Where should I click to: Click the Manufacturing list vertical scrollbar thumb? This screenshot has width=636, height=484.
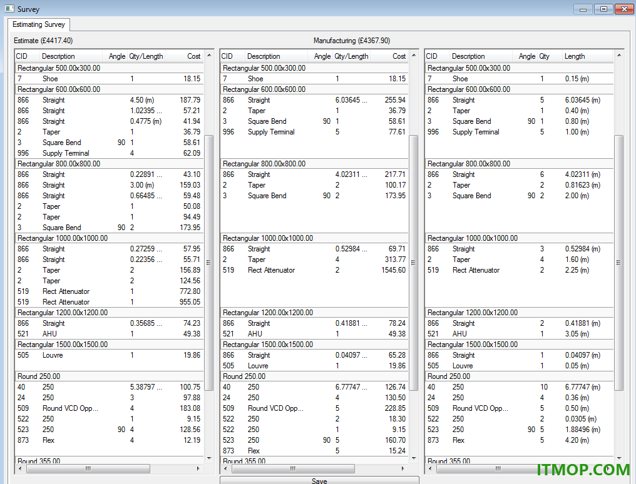coord(414,263)
